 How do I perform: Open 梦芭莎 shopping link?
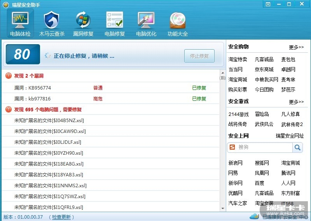point(288,90)
